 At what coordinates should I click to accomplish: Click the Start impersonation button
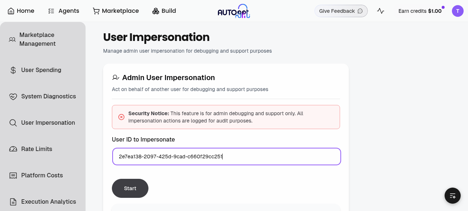click(130, 188)
